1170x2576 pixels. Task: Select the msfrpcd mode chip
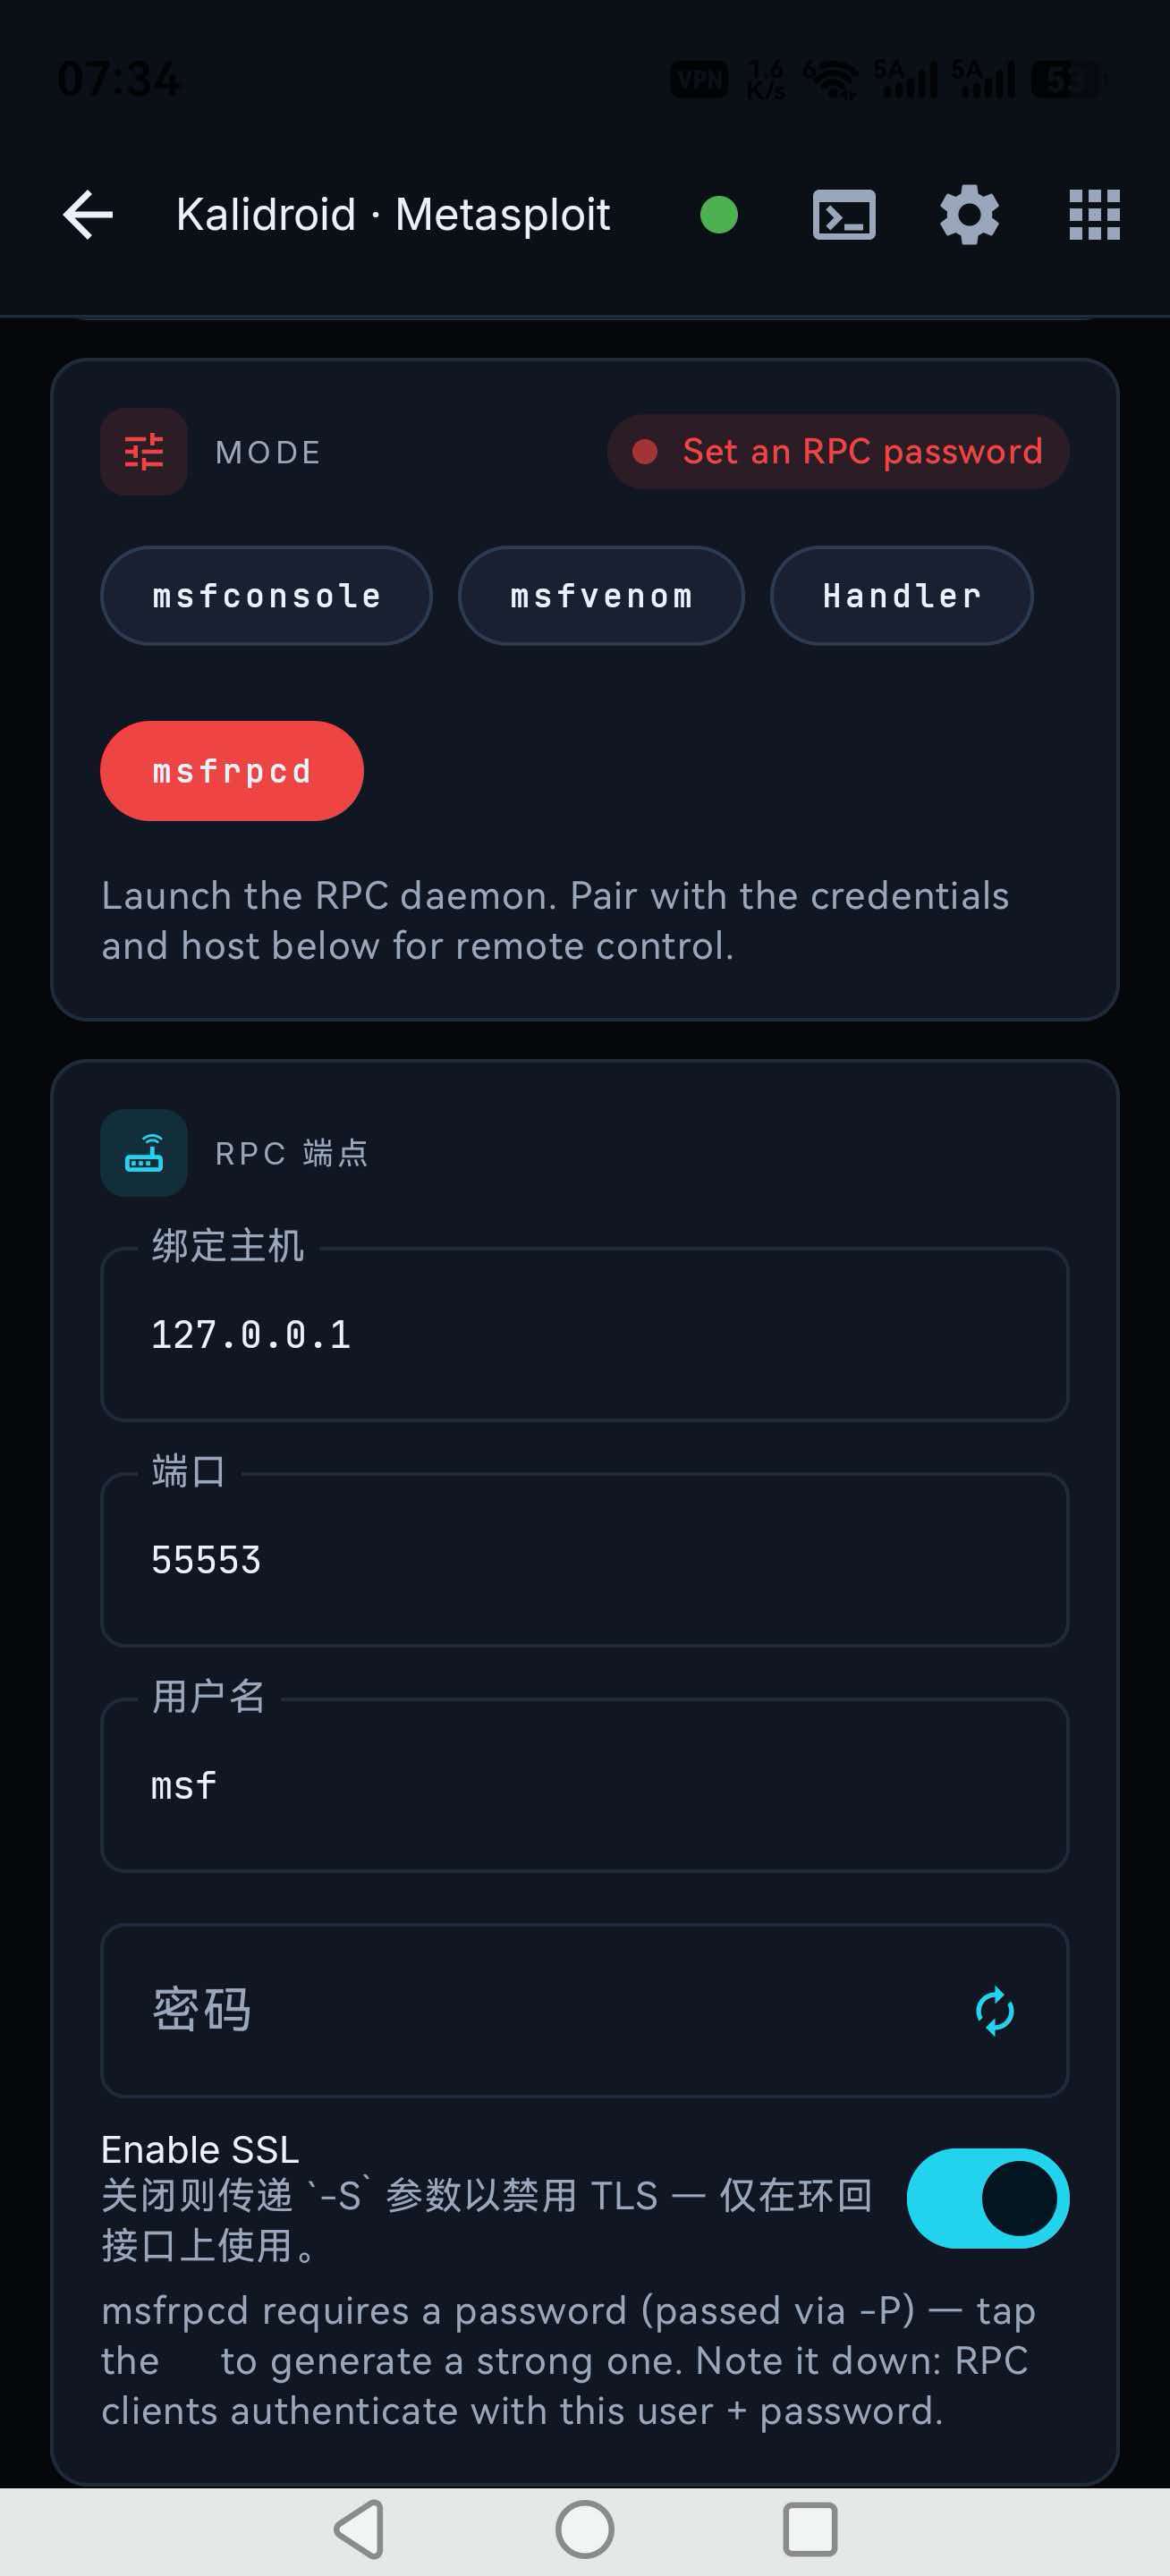232,771
